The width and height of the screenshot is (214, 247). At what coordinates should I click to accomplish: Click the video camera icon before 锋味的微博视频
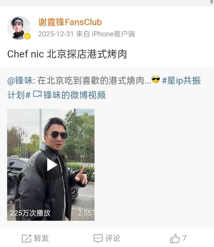pyautogui.click(x=37, y=94)
